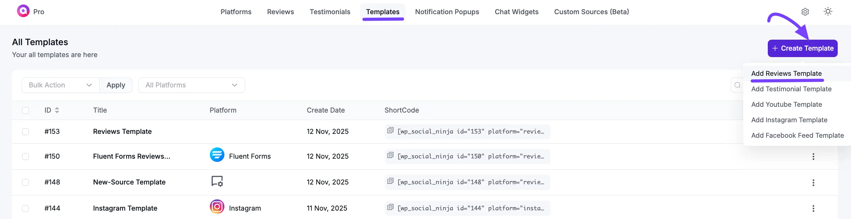Open three-dot menu for New-Source Template row
The image size is (851, 219).
pyautogui.click(x=813, y=183)
